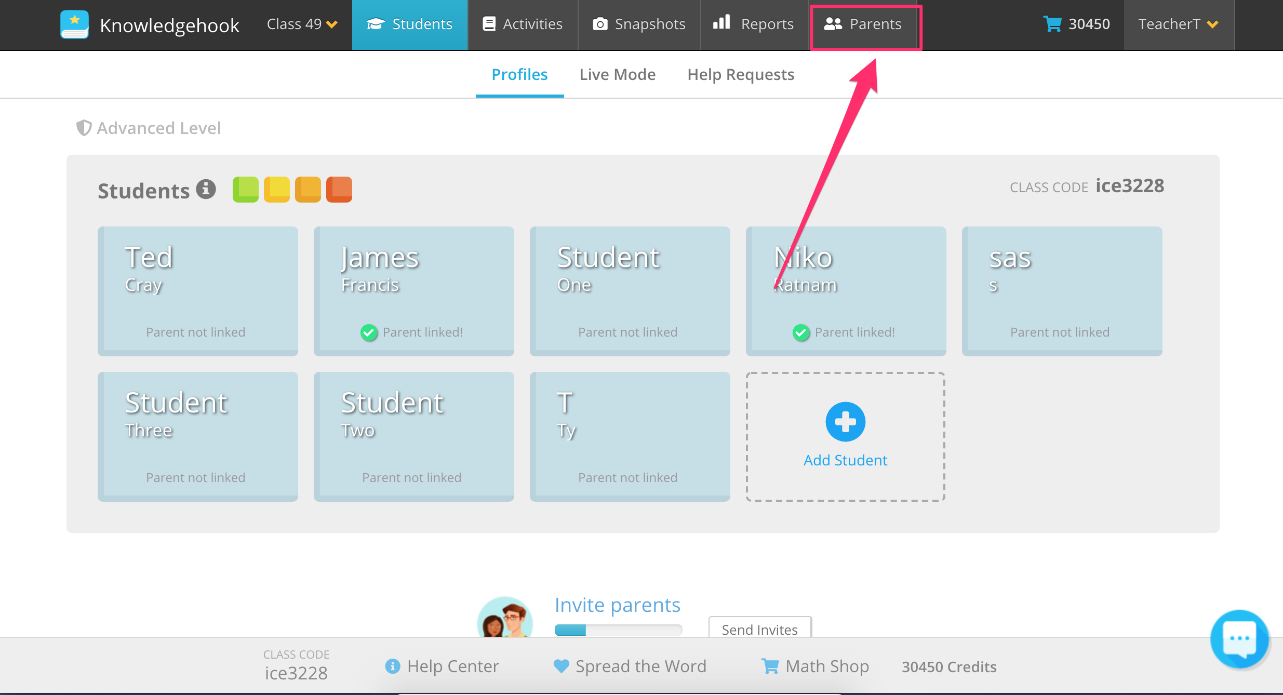Click the Knowledgehook brand name
The image size is (1283, 695).
click(x=169, y=25)
